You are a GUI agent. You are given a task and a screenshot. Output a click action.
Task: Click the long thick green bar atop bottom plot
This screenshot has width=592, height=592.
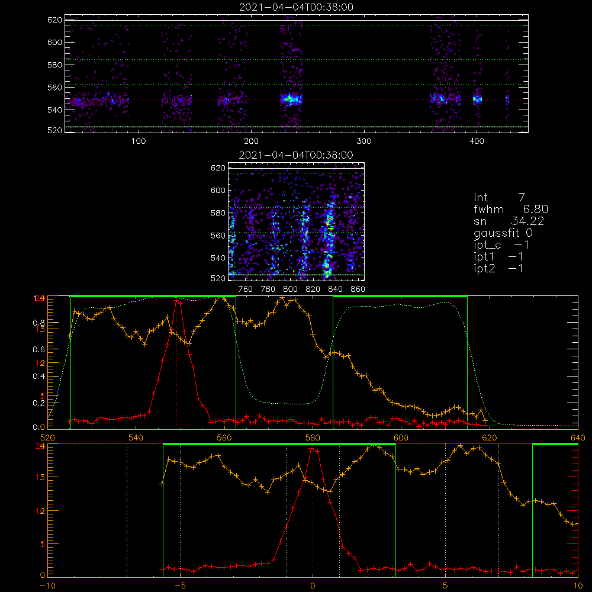coord(279,444)
